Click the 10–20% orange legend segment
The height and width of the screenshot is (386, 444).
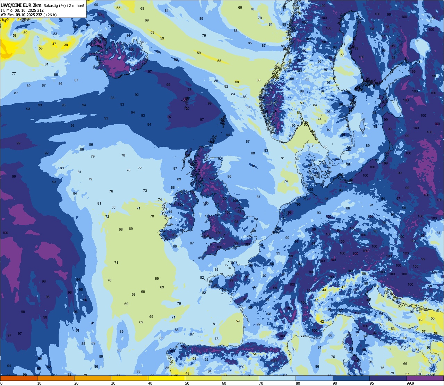tap(55, 378)
